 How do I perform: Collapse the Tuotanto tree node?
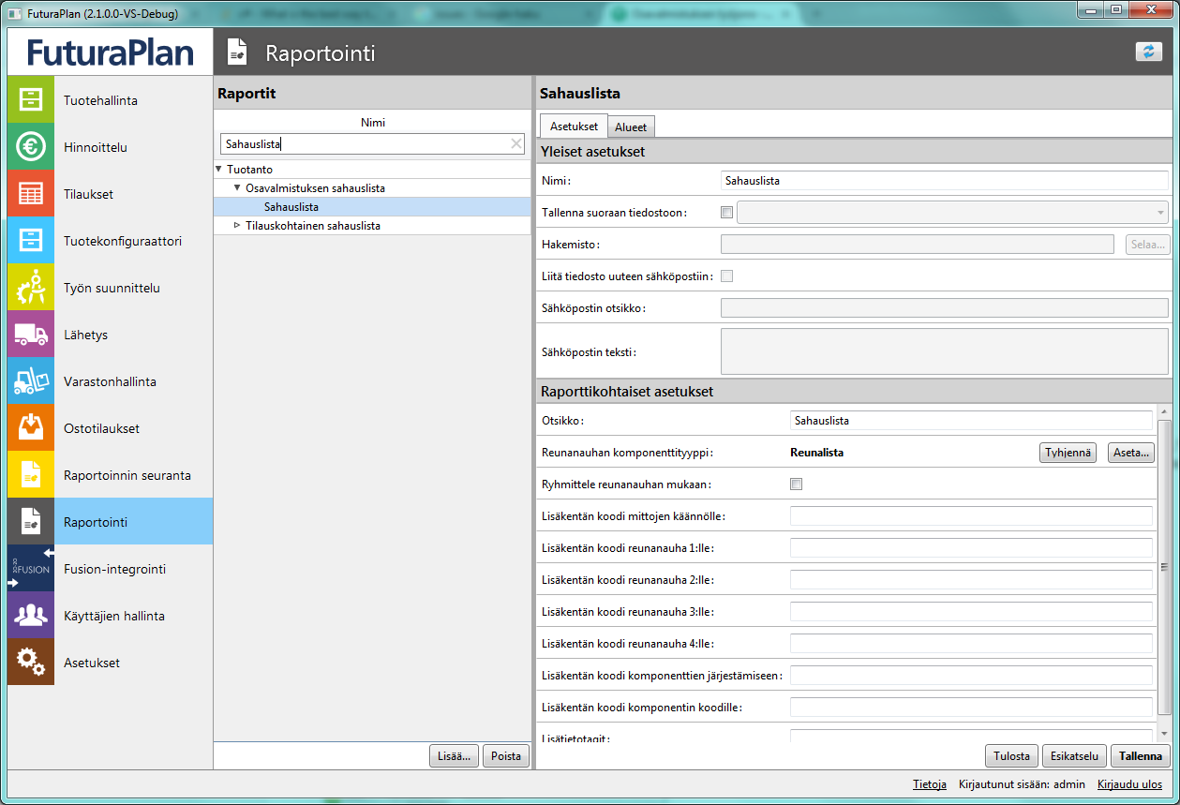(x=219, y=170)
